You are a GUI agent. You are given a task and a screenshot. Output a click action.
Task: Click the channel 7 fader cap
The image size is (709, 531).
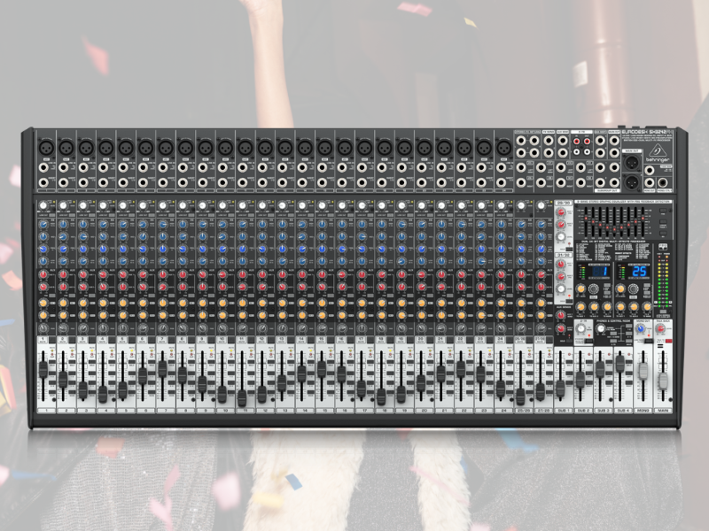tap(162, 369)
